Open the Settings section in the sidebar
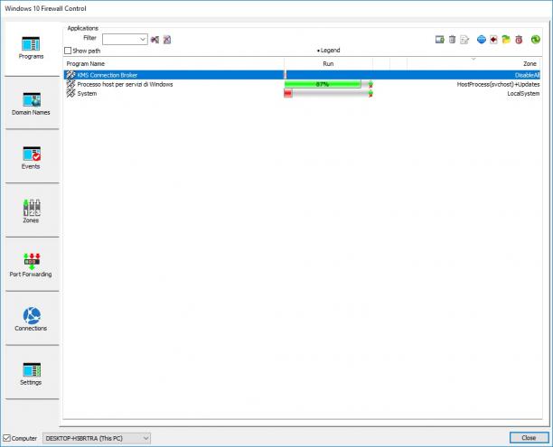This screenshot has height=447, width=553. 31,373
